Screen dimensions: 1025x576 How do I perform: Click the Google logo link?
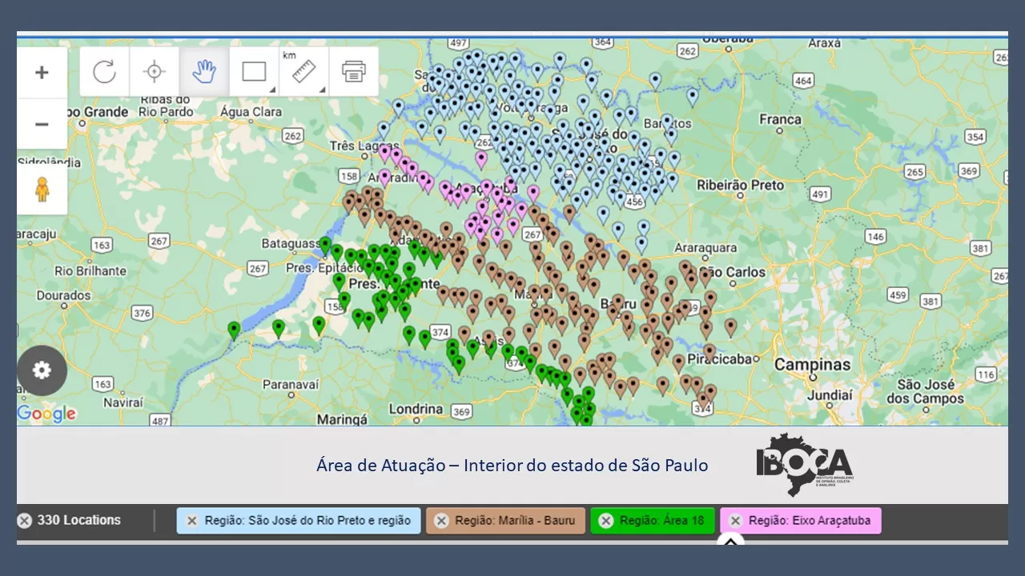tap(46, 414)
